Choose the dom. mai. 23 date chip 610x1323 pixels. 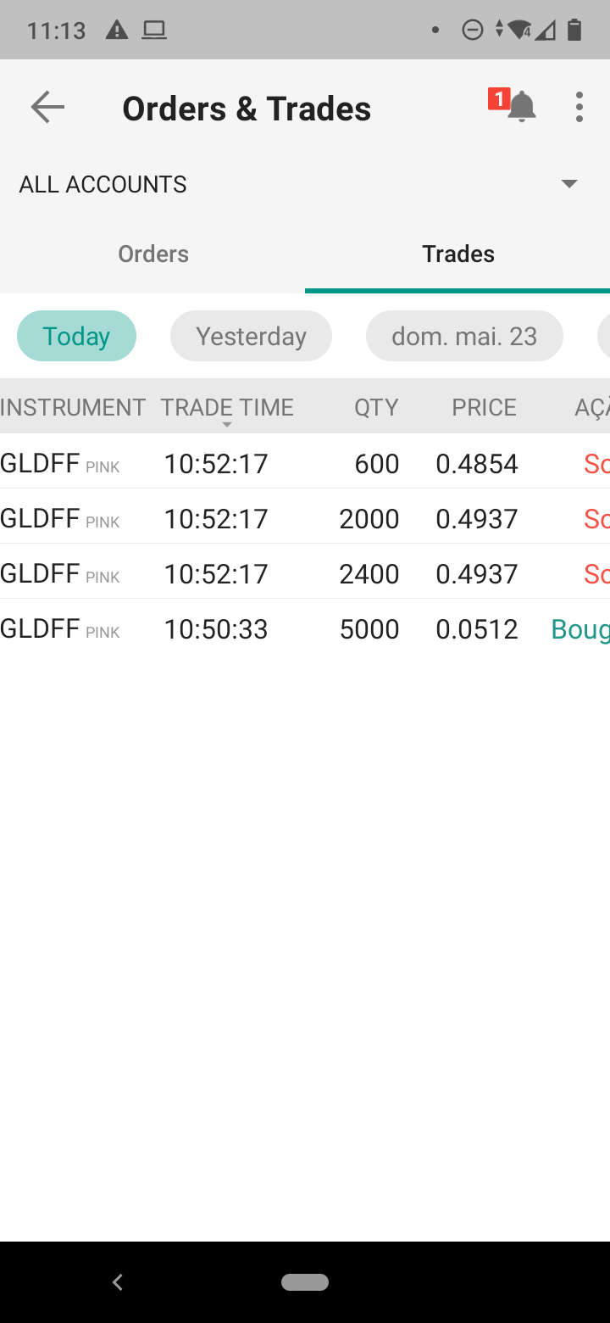pos(464,337)
